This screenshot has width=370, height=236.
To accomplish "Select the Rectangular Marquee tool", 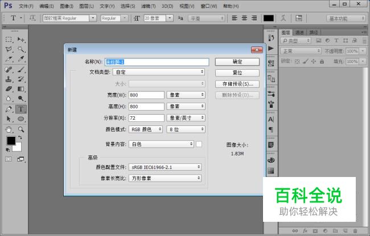I will [x=9, y=40].
